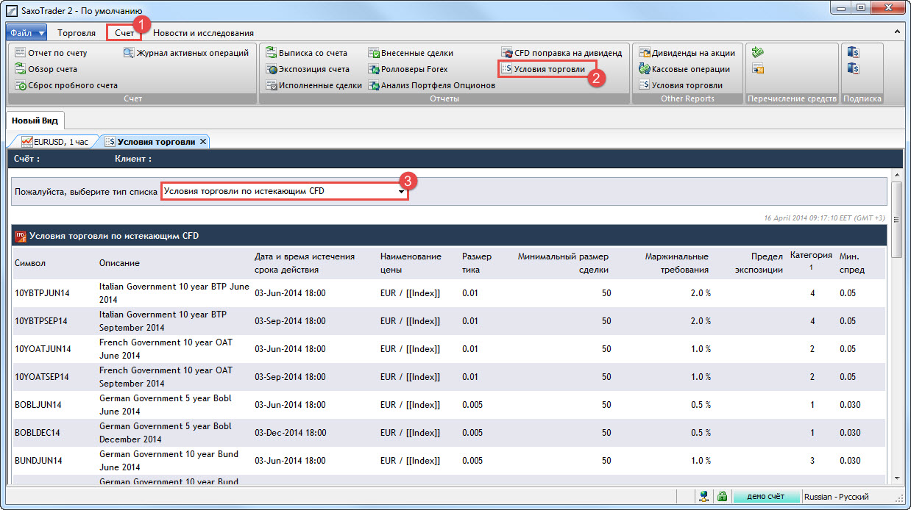Select the 10YOATJUN14 symbol cell
The height and width of the screenshot is (510, 911).
click(43, 349)
